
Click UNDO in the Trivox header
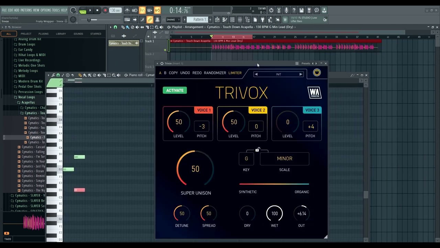pyautogui.click(x=185, y=73)
